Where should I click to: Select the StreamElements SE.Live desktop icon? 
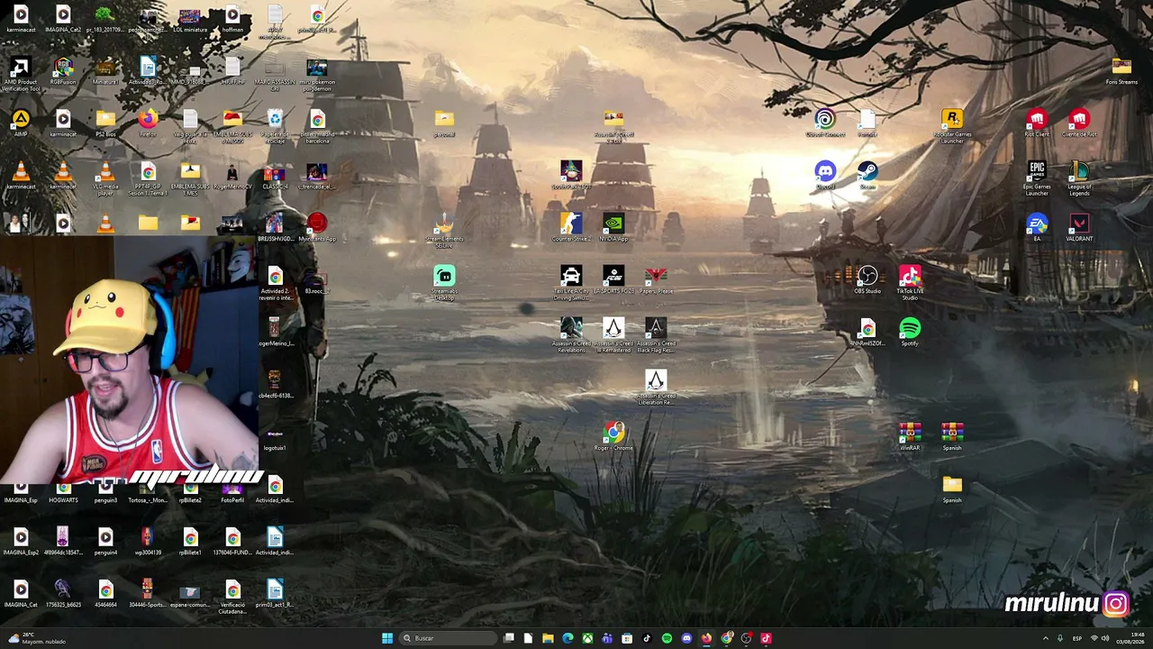click(444, 230)
